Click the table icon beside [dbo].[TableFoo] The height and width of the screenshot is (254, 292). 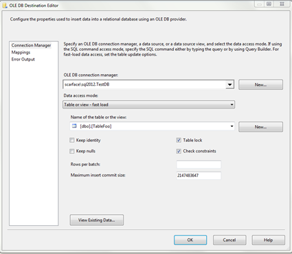coord(74,126)
